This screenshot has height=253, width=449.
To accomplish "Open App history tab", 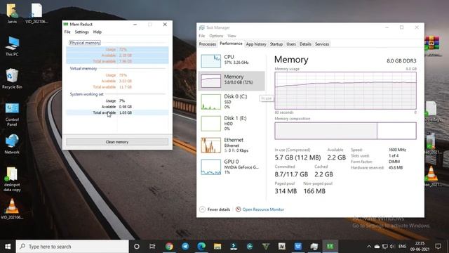I will coord(256,44).
